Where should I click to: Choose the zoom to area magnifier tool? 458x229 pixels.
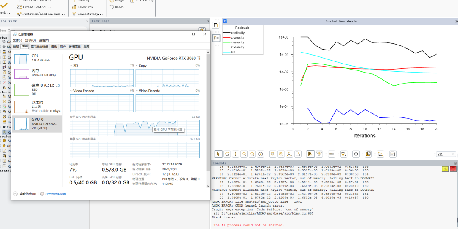[252, 154]
